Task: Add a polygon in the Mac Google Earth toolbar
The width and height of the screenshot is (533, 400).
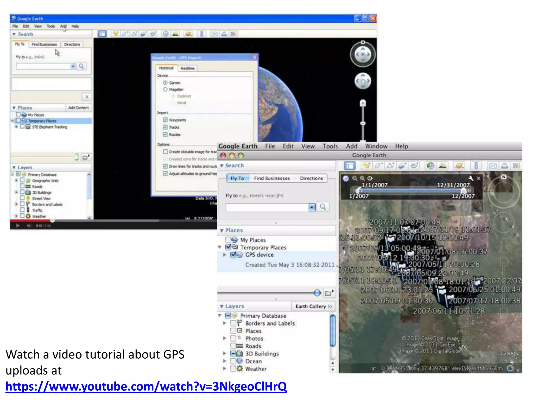Action: [378, 166]
